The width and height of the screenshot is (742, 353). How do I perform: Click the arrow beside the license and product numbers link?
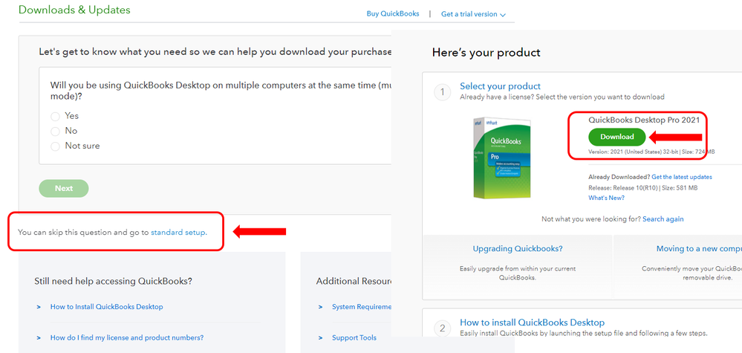click(x=39, y=337)
